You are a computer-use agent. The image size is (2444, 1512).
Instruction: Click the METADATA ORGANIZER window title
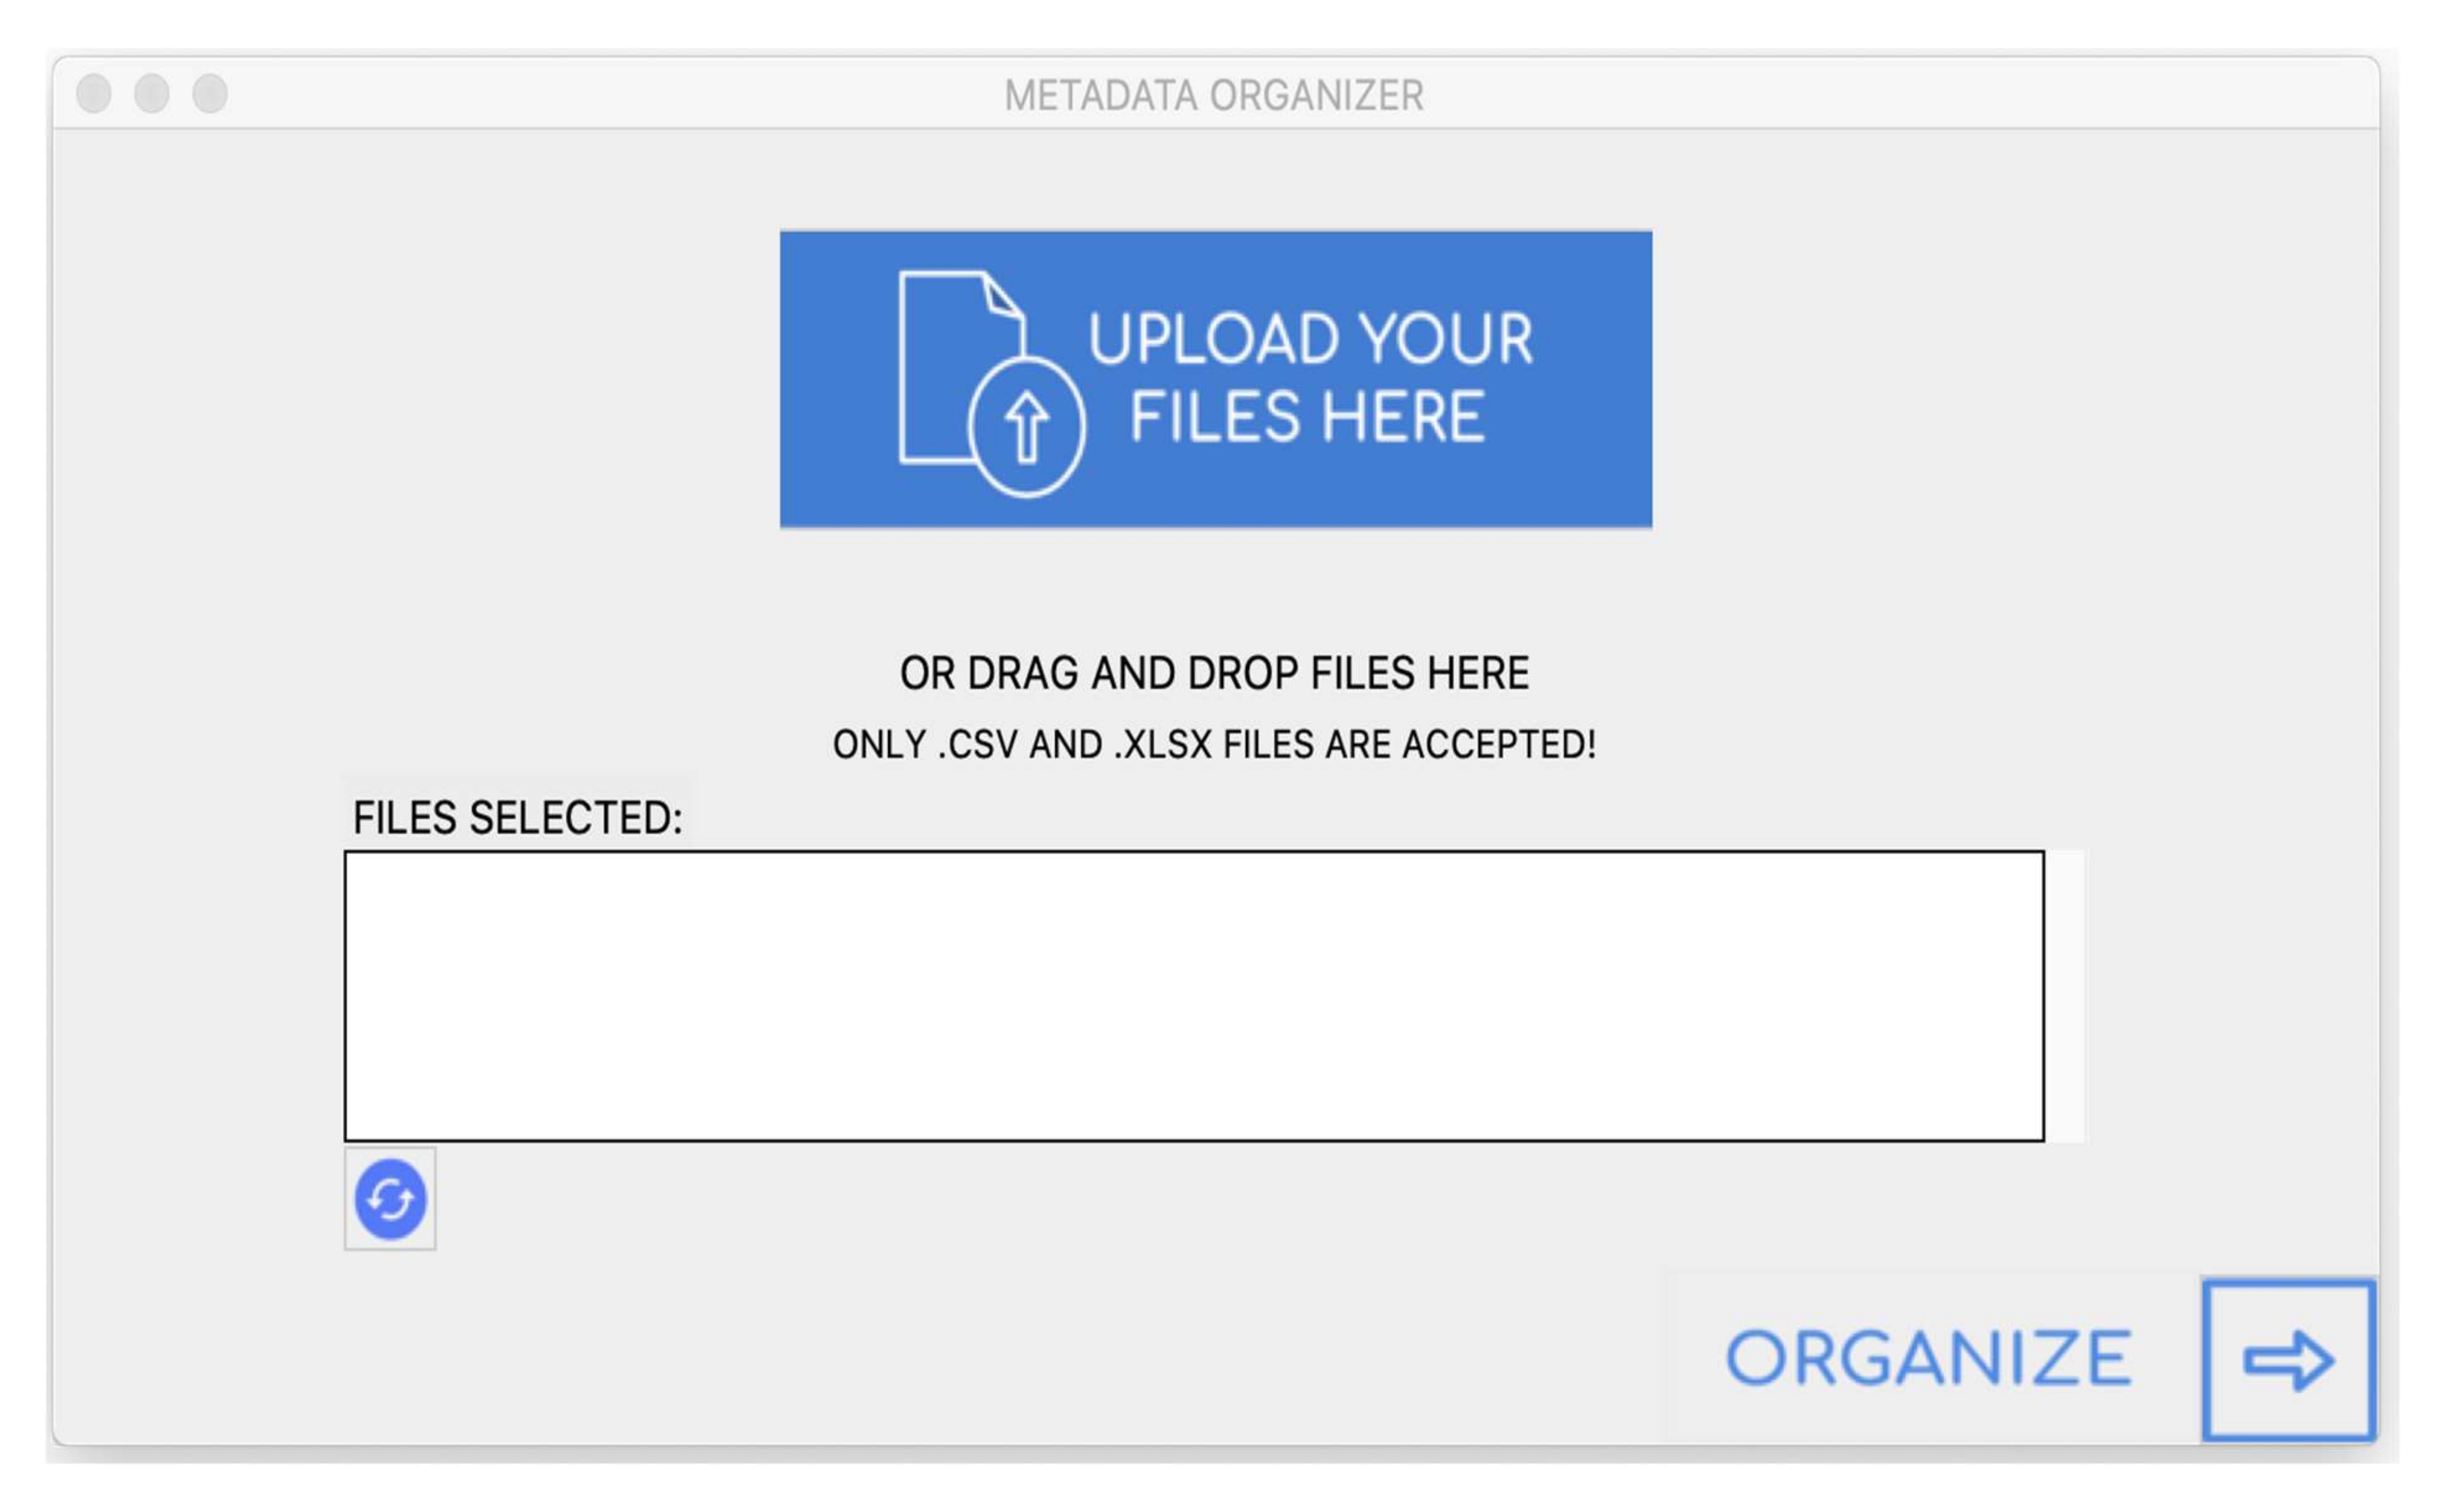(1214, 96)
